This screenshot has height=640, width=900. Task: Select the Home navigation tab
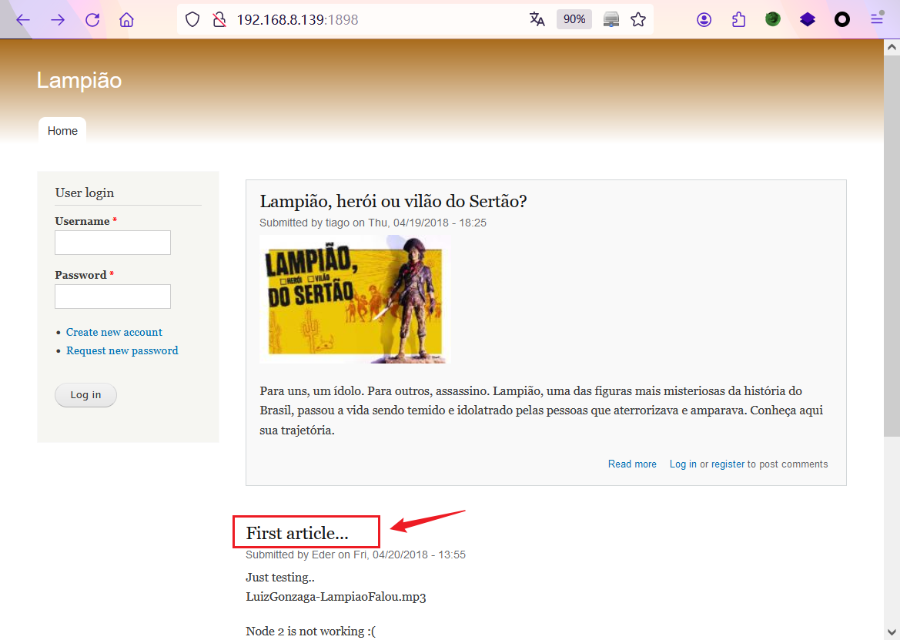click(x=62, y=131)
